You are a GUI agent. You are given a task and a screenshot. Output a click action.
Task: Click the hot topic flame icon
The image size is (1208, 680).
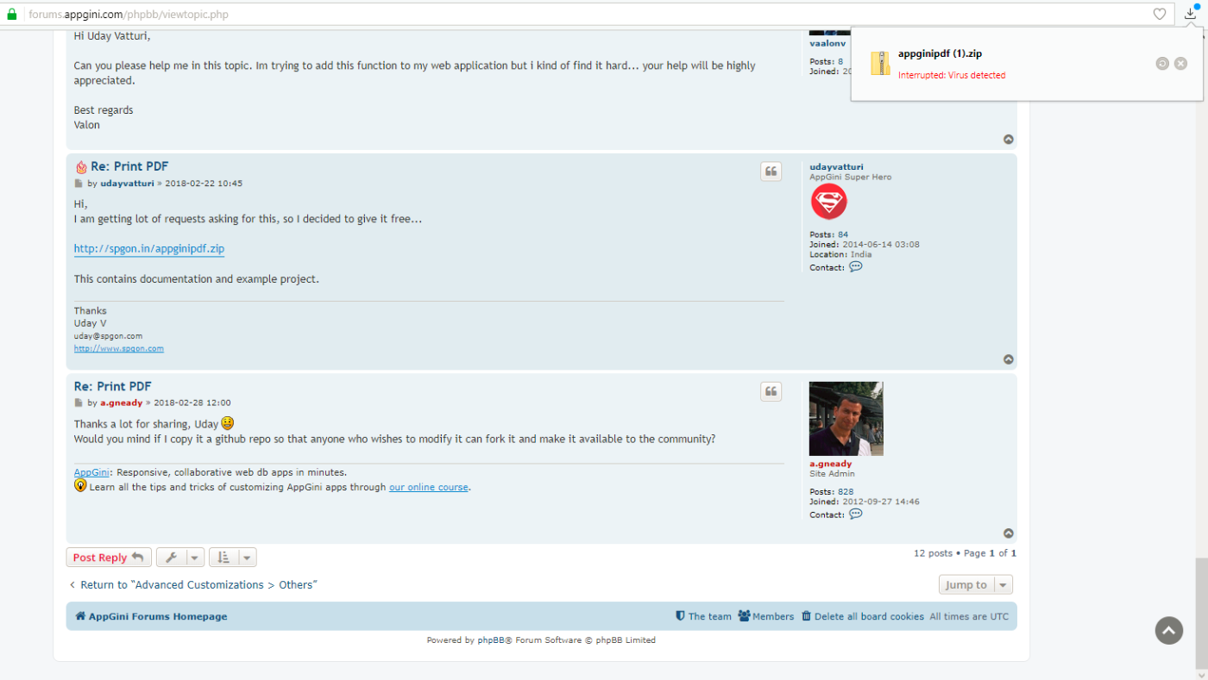[81, 167]
